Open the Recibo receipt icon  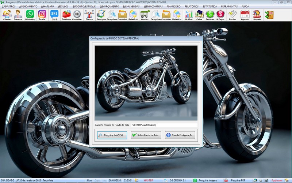[233, 15]
